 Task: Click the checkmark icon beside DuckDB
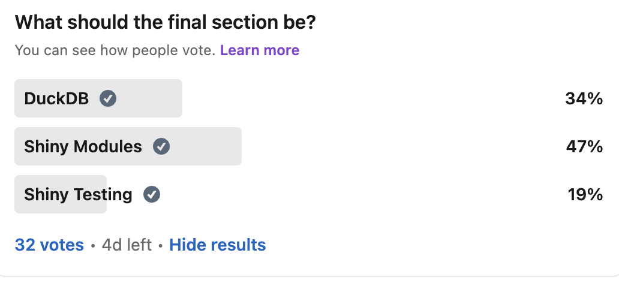108,98
